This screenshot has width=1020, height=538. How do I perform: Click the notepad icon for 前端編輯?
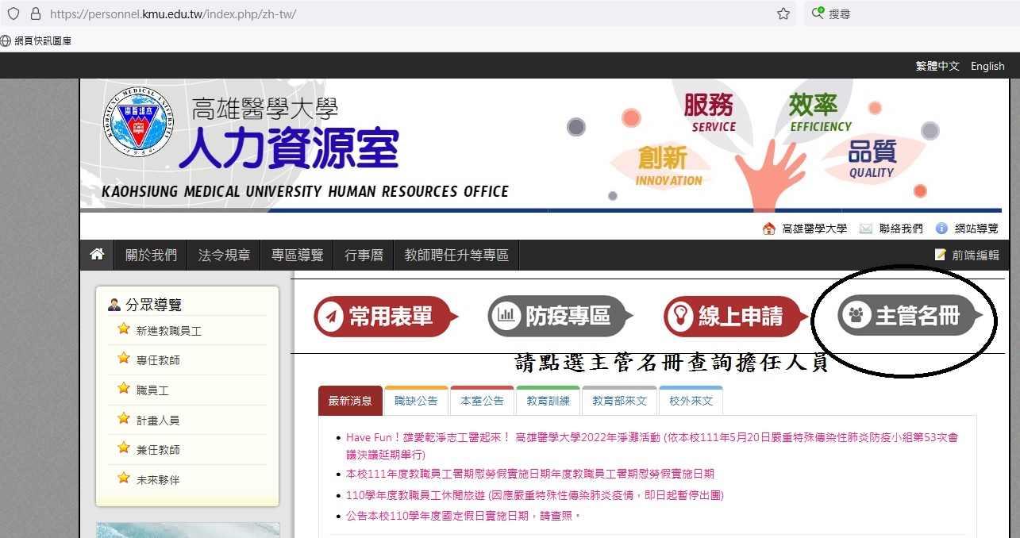coord(941,255)
